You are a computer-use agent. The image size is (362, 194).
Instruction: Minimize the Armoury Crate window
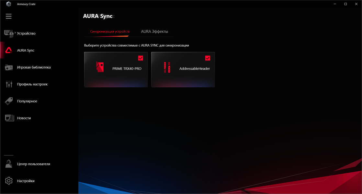point(335,4)
